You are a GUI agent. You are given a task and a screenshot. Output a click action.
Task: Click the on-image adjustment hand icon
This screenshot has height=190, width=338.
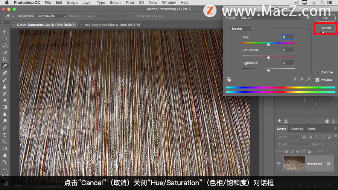click(x=229, y=79)
